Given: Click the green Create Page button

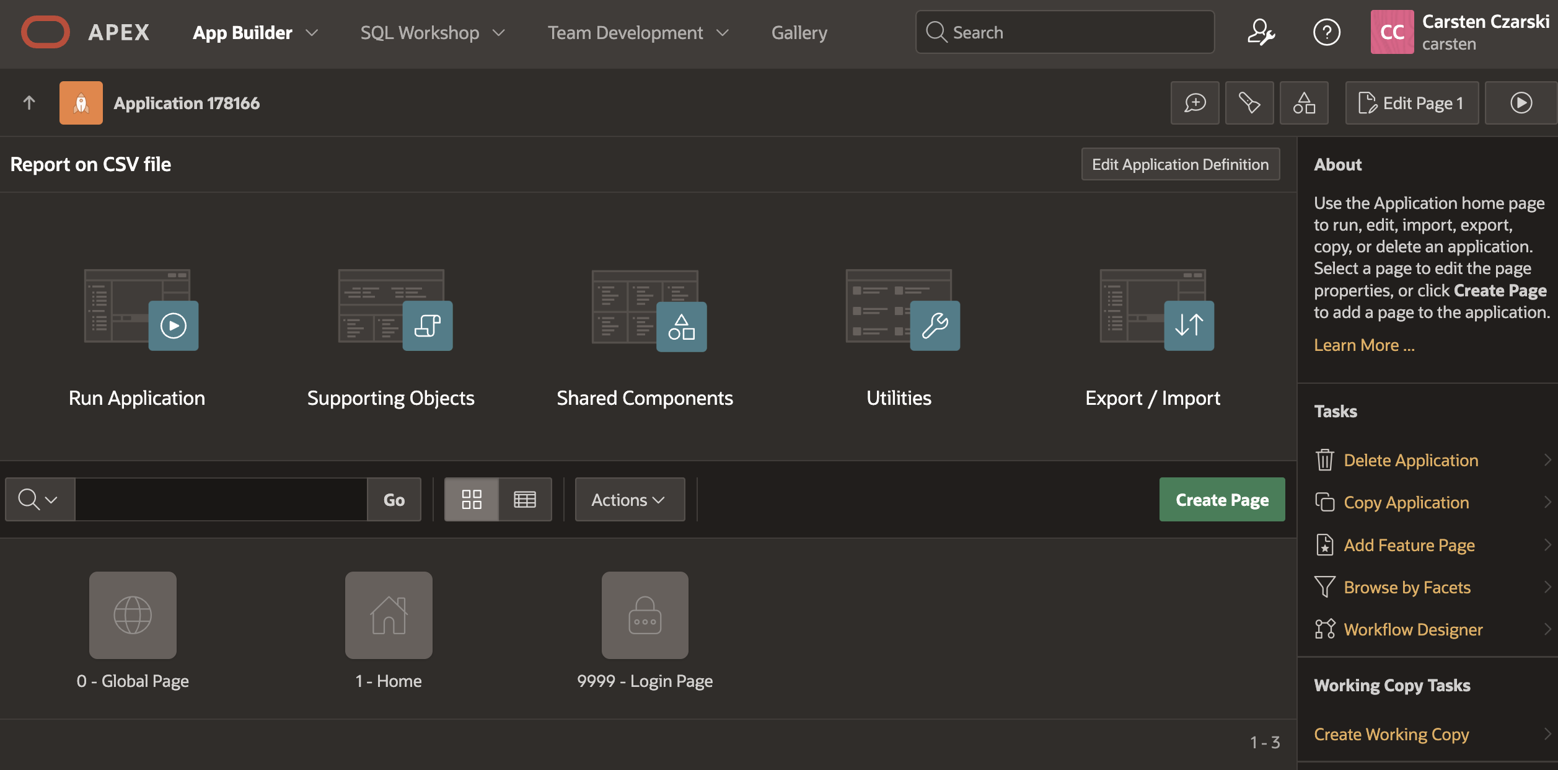Looking at the screenshot, I should (x=1221, y=500).
